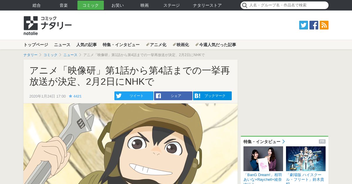
Task: Share article via ツイート button
Action: pyautogui.click(x=134, y=96)
